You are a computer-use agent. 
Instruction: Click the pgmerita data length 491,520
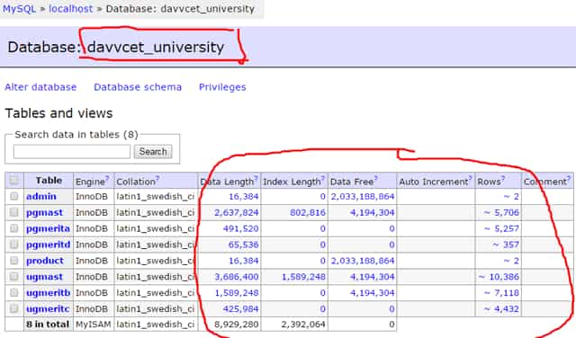pos(240,228)
